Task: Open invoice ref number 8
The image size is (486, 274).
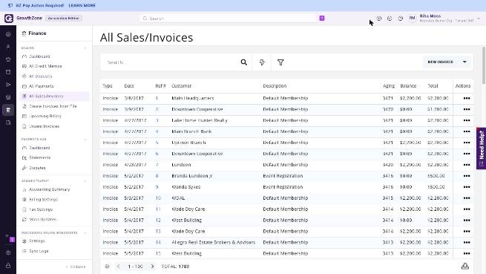Action: click(157, 176)
